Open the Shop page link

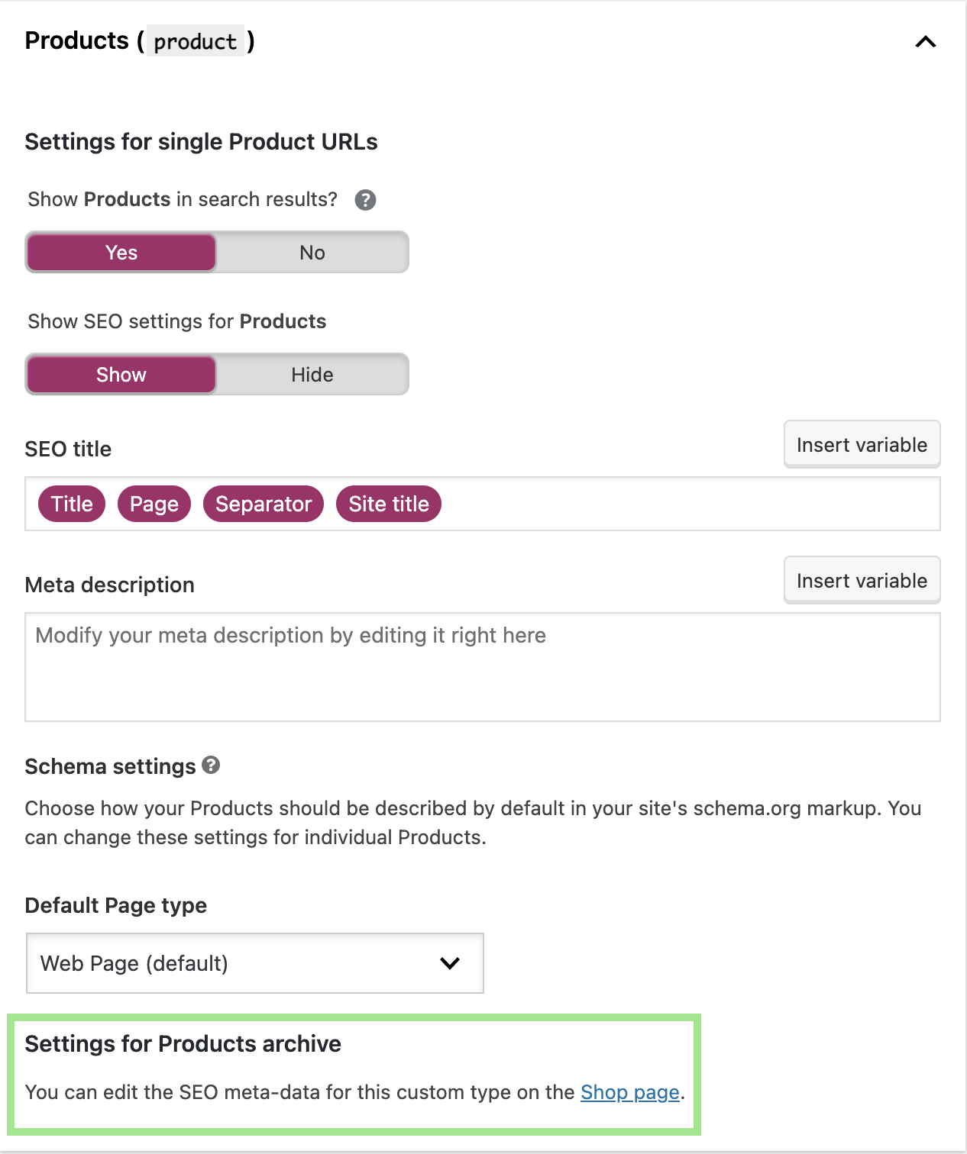(629, 1092)
